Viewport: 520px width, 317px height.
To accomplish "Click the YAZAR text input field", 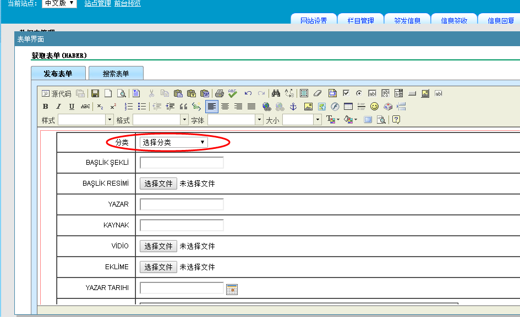I will (x=182, y=204).
